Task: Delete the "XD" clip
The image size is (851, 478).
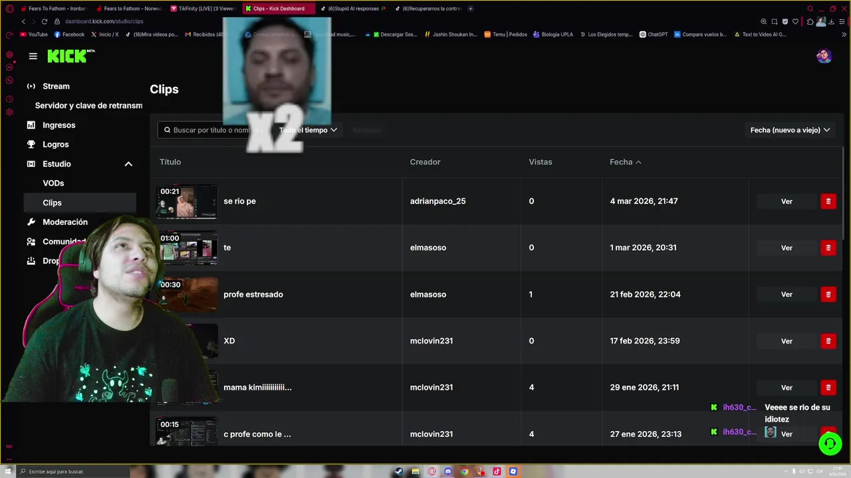Action: [828, 341]
